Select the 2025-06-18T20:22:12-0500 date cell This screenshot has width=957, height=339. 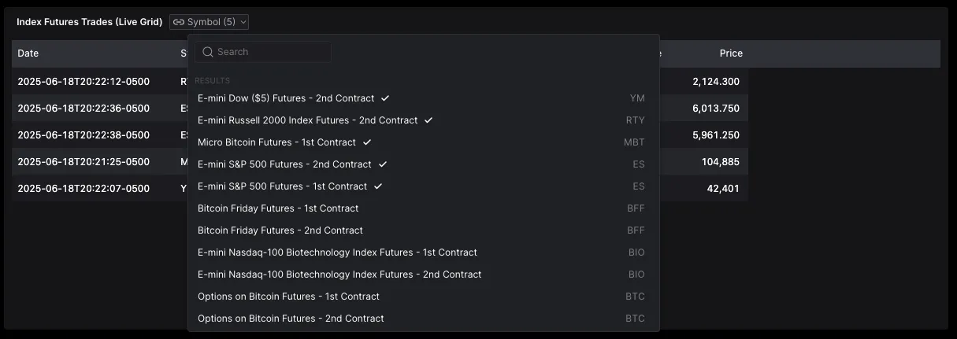(x=83, y=82)
